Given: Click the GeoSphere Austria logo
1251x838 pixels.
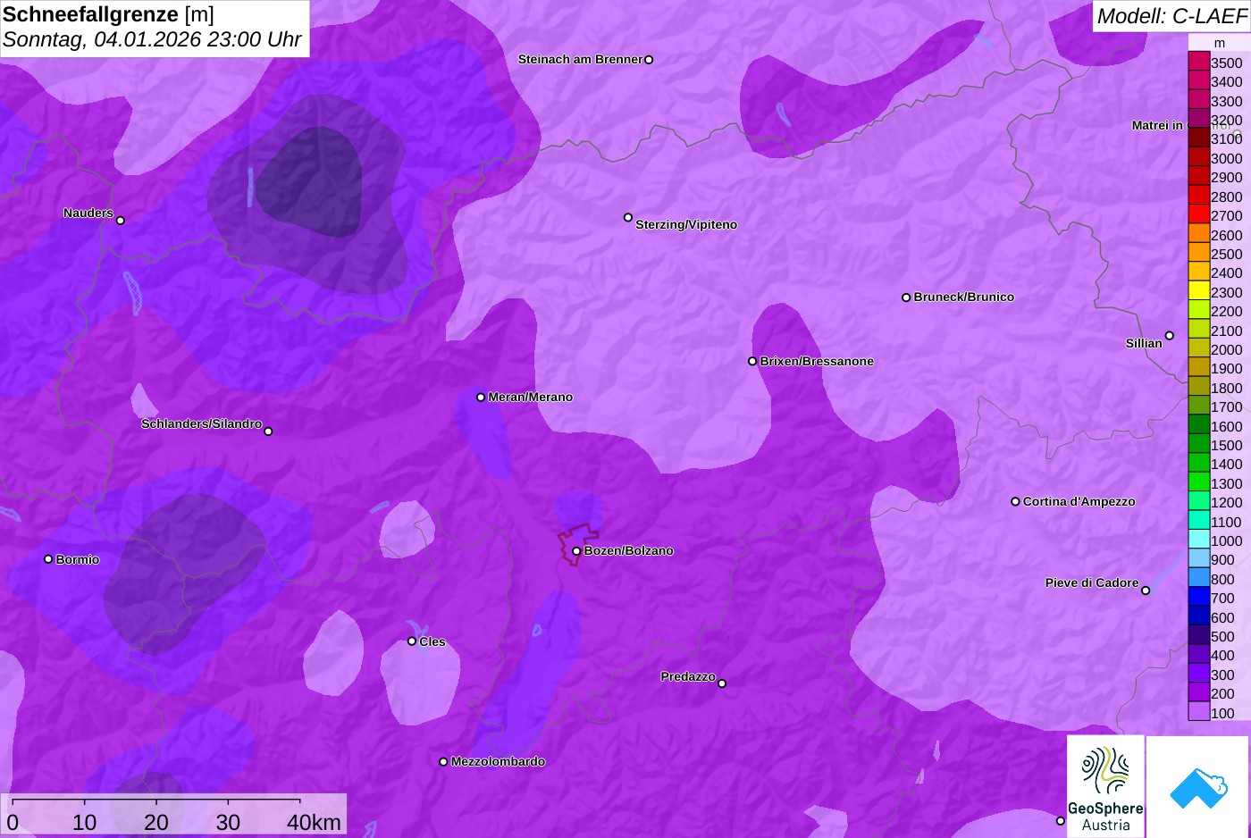Looking at the screenshot, I should click(x=1105, y=787).
